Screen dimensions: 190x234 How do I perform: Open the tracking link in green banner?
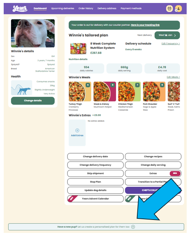(145, 25)
